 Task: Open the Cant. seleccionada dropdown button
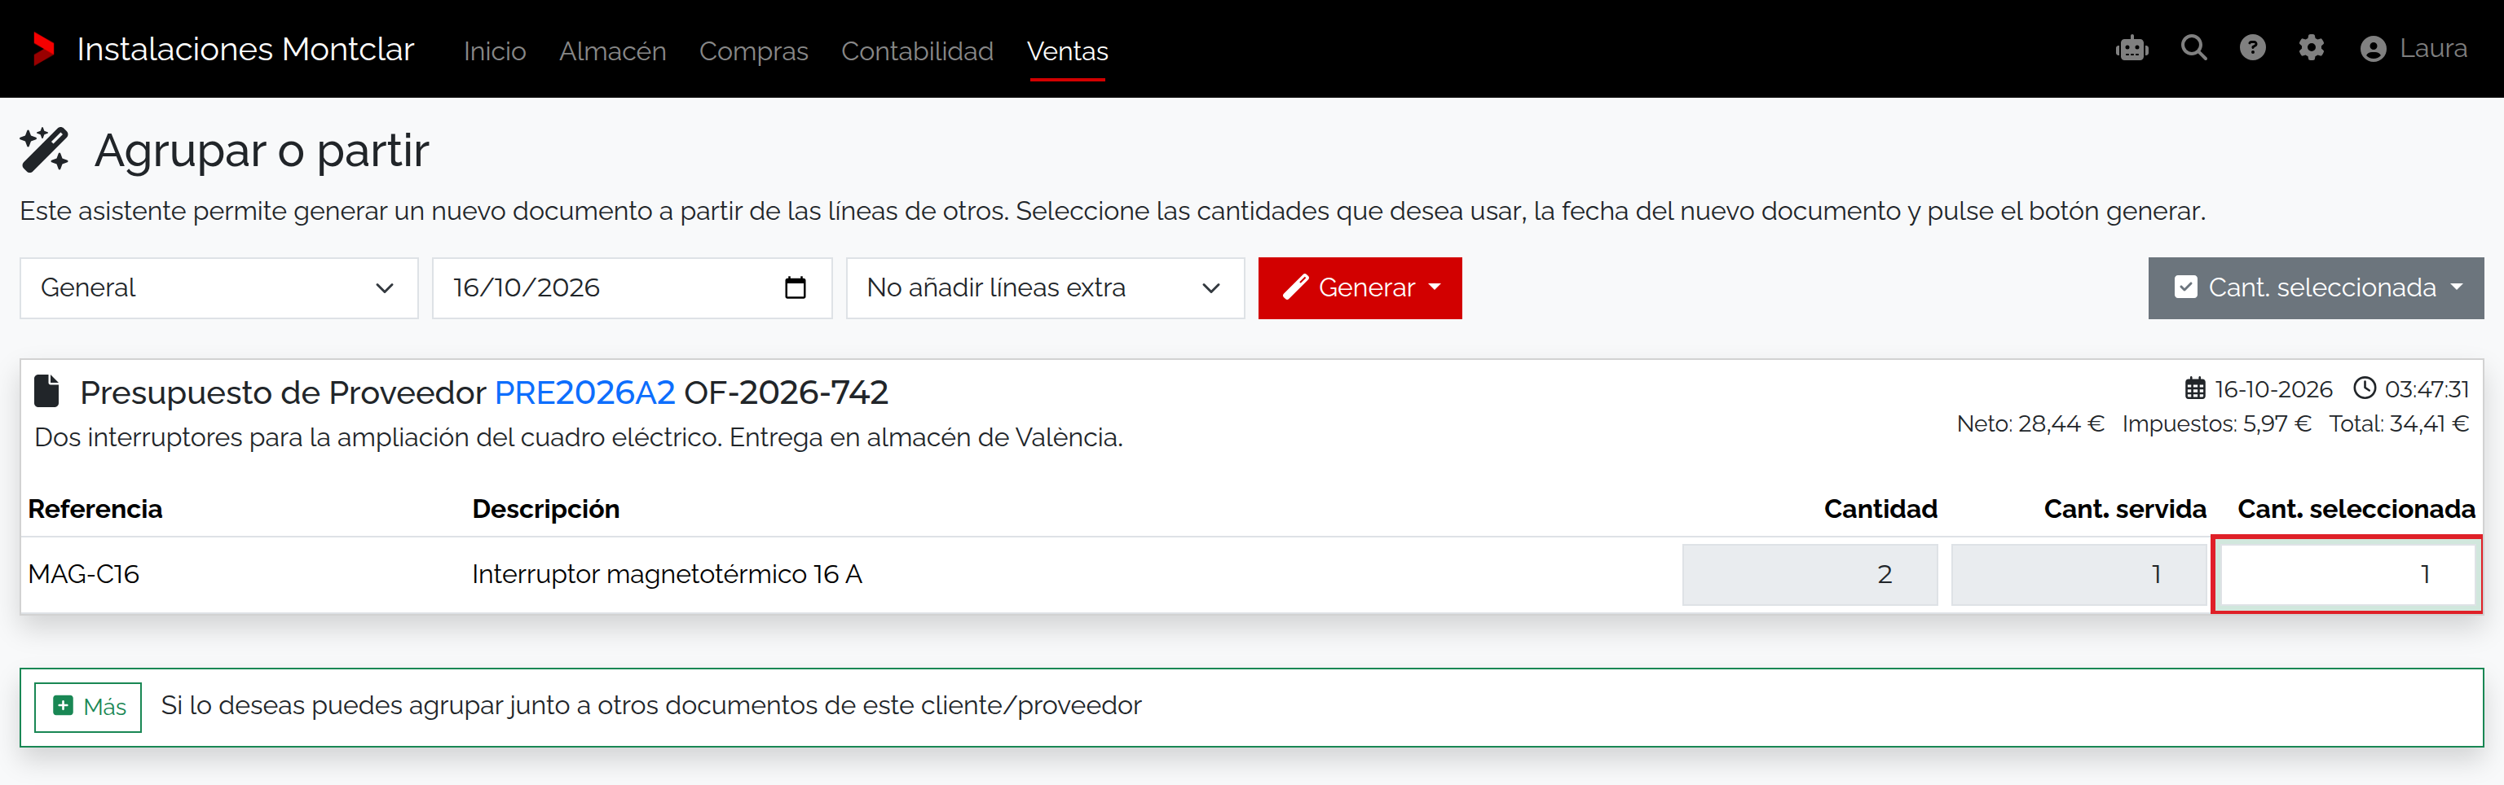tap(2316, 287)
